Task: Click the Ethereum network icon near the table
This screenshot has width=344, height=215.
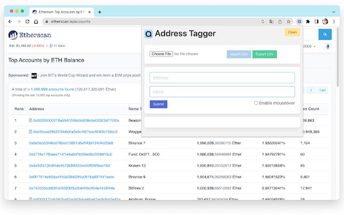Action: 327,46
